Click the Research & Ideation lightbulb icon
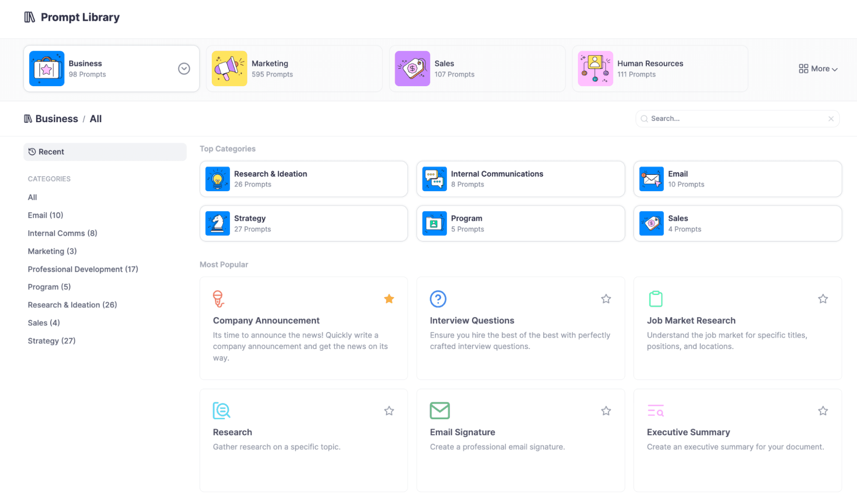 [217, 179]
